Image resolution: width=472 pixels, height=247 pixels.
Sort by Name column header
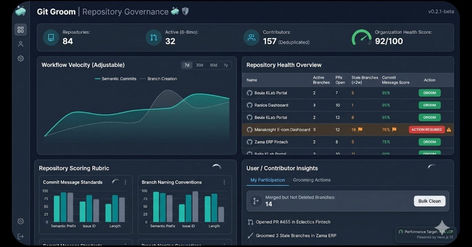tap(252, 80)
